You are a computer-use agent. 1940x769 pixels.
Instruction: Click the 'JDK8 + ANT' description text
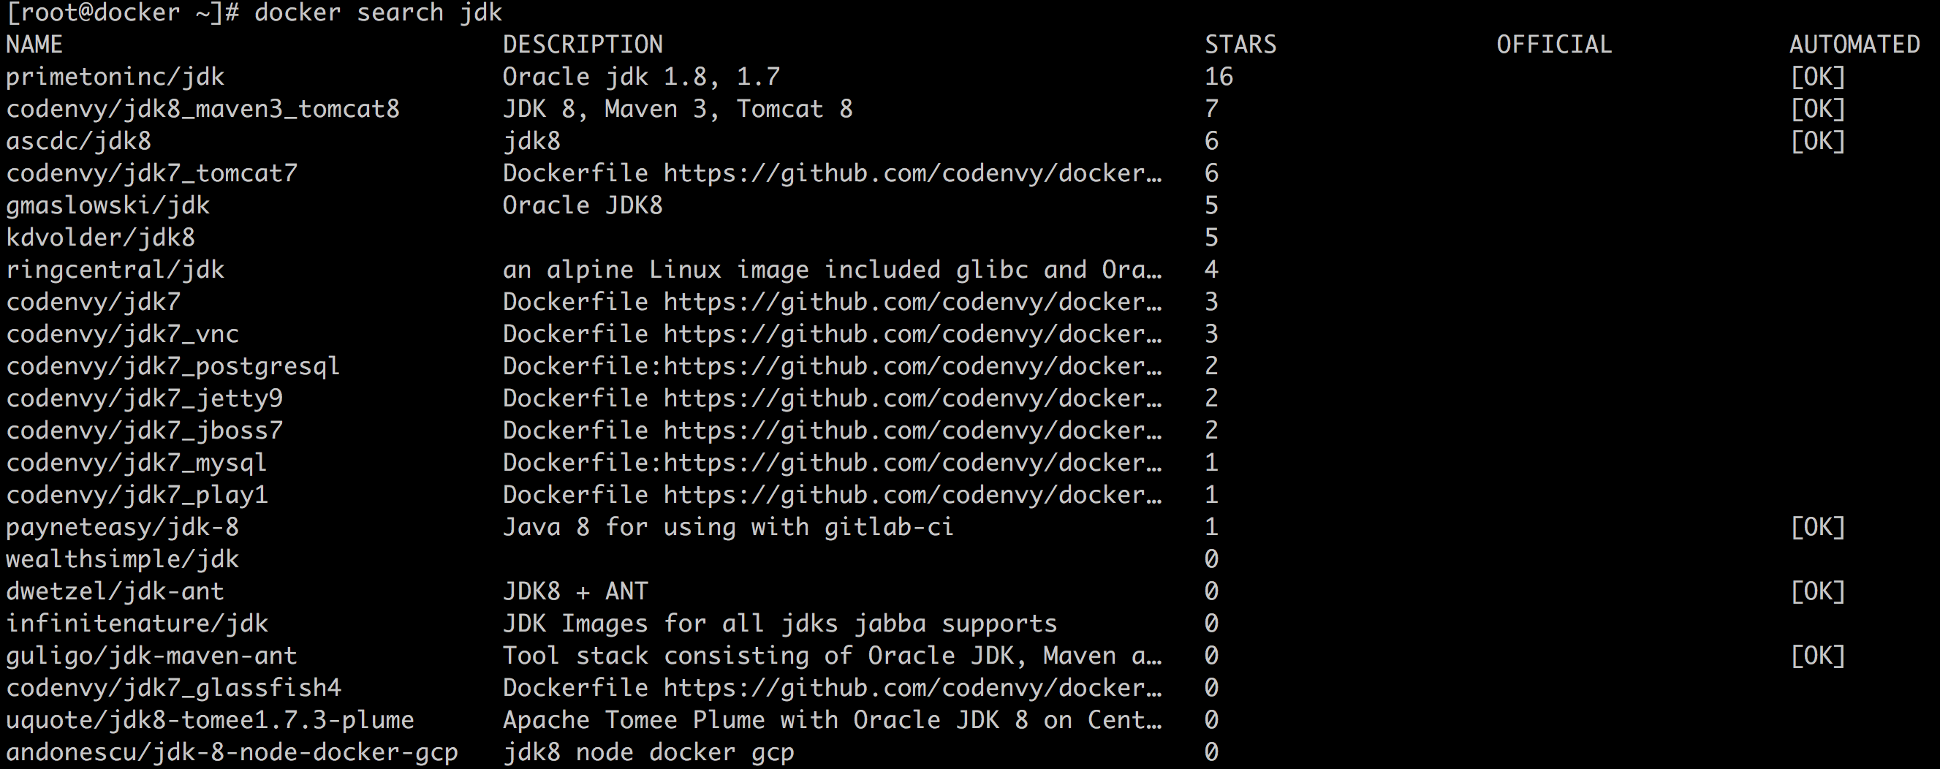point(575,591)
